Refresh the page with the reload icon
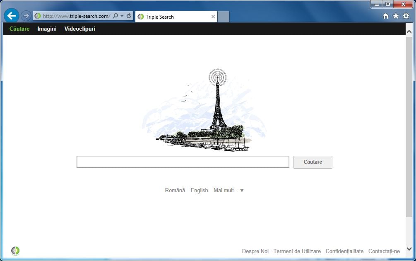The image size is (416, 261). [129, 16]
